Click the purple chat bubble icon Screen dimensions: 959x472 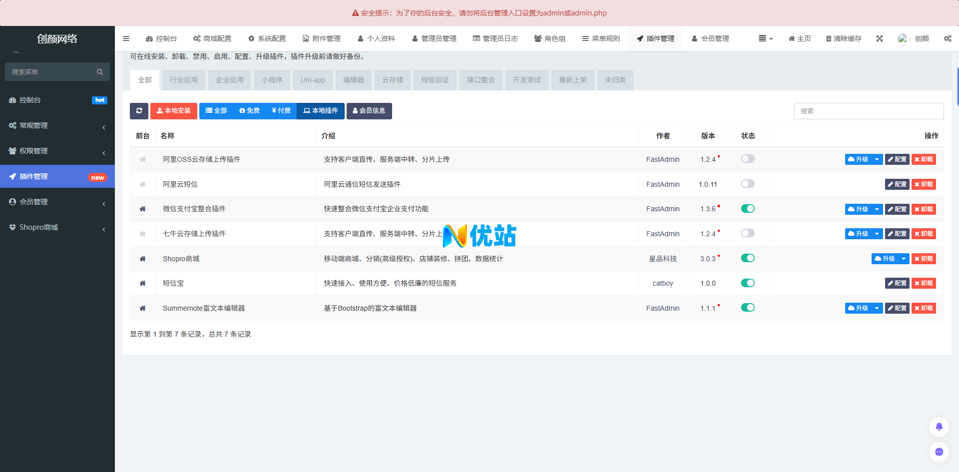[939, 452]
